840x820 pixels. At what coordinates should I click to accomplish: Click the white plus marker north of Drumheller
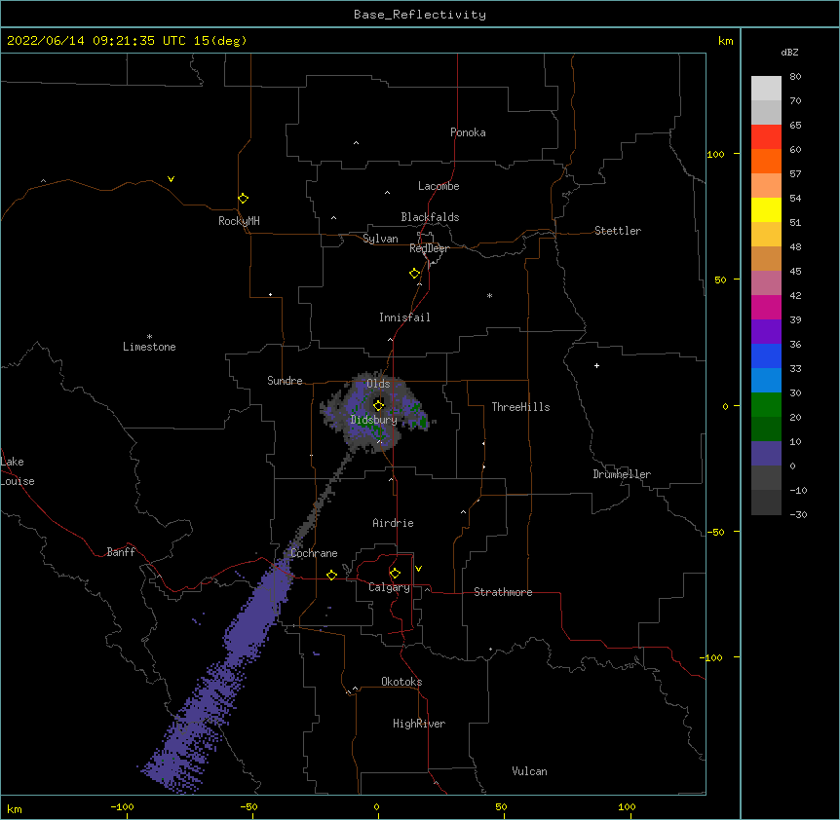pyautogui.click(x=596, y=365)
